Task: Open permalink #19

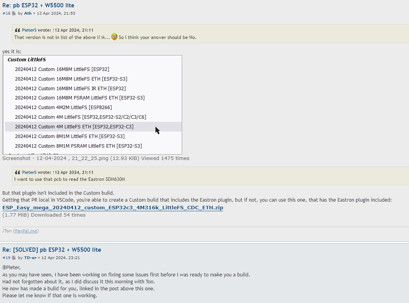Action: (6, 258)
